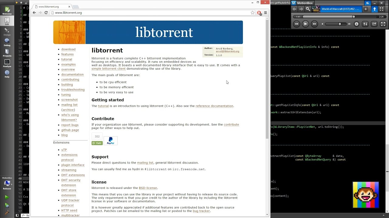The width and height of the screenshot is (389, 218).
Task: Click MotionBox blue up-arrow button
Action: tap(375, 9)
